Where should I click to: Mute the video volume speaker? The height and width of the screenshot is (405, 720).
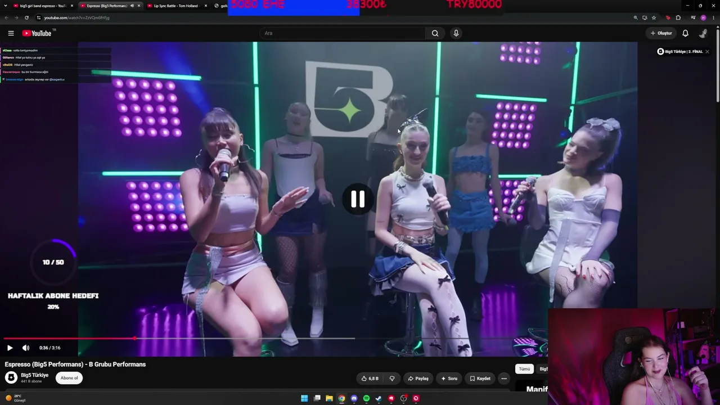point(25,348)
